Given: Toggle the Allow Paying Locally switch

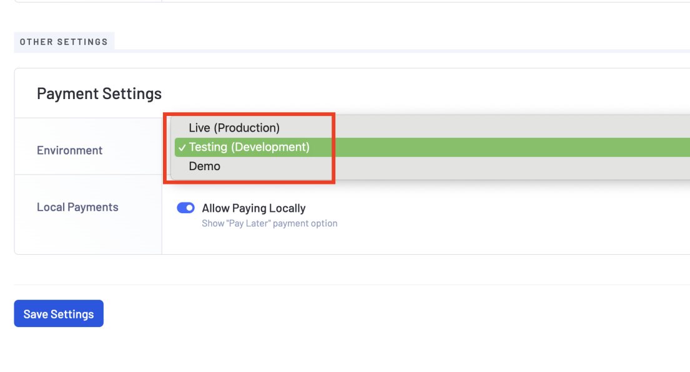Looking at the screenshot, I should point(185,207).
